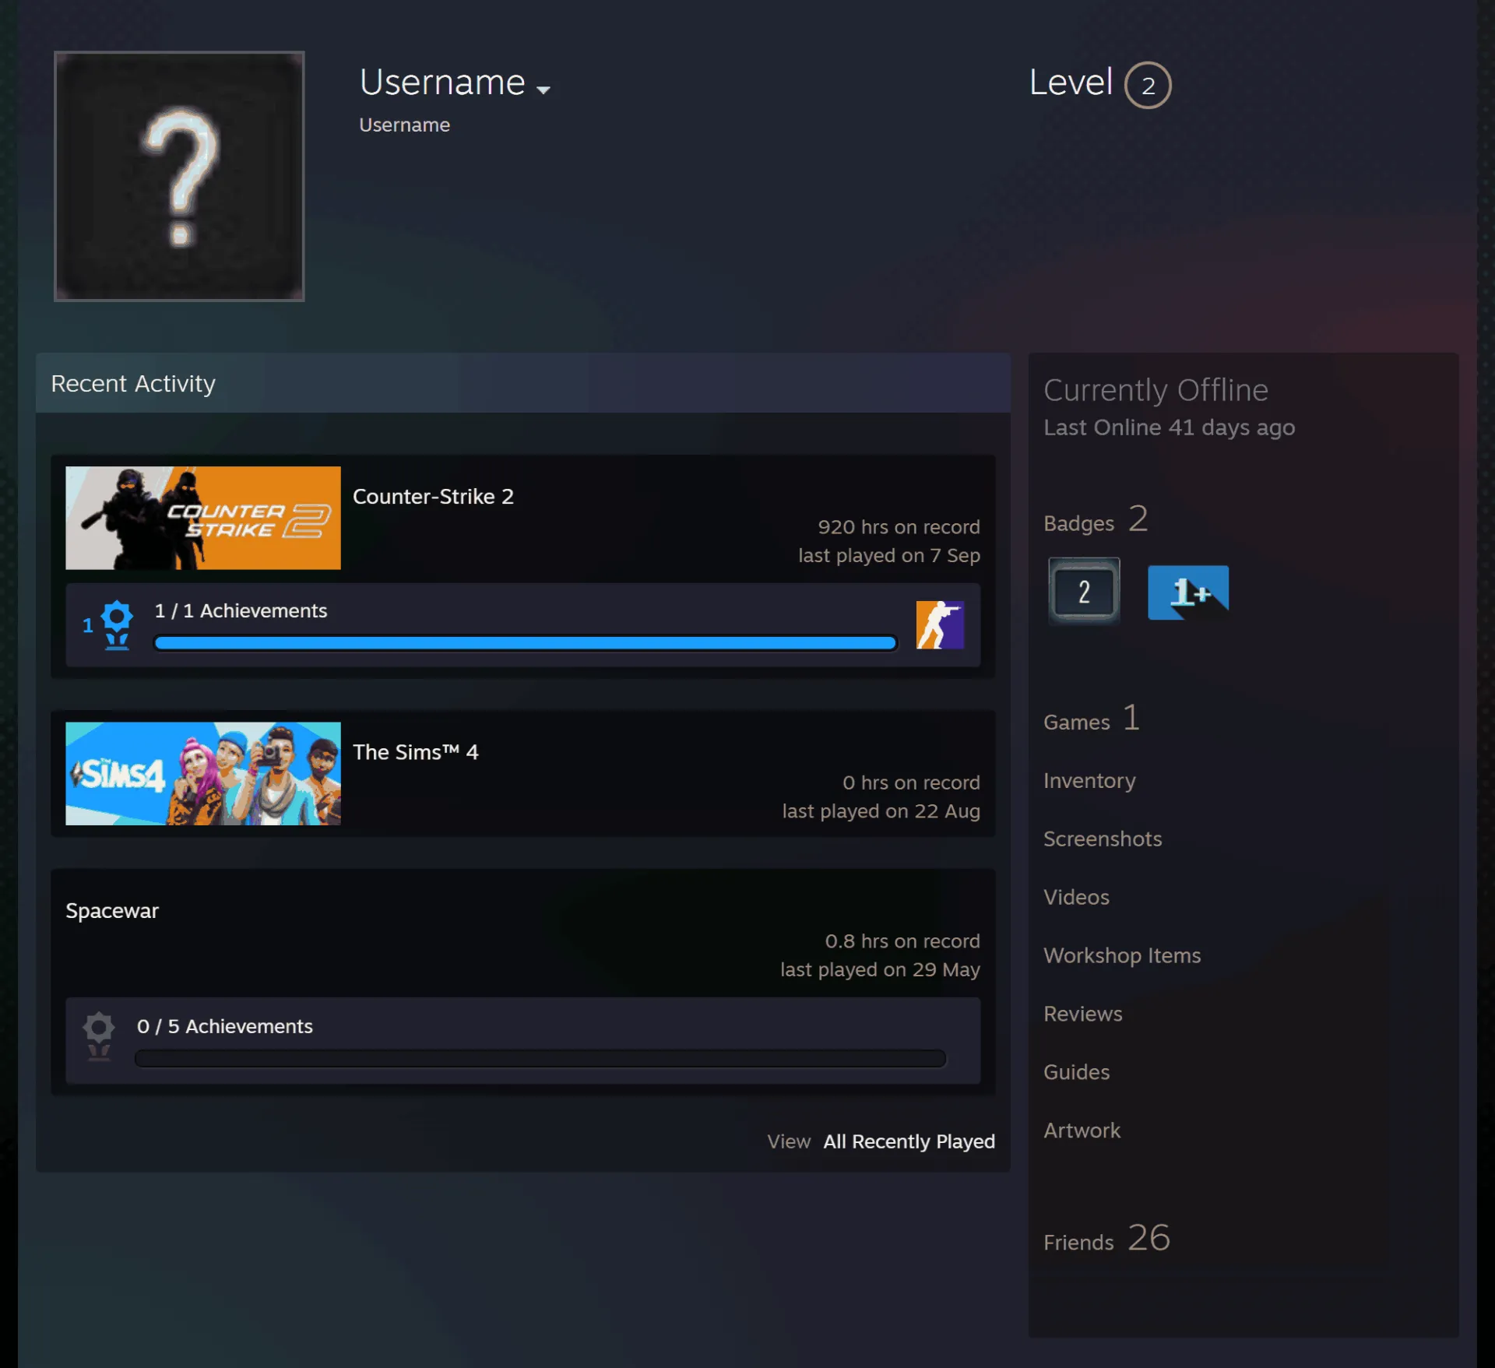The image size is (1495, 1368).
Task: Click the blue 1+ game collector badge
Action: tap(1188, 592)
